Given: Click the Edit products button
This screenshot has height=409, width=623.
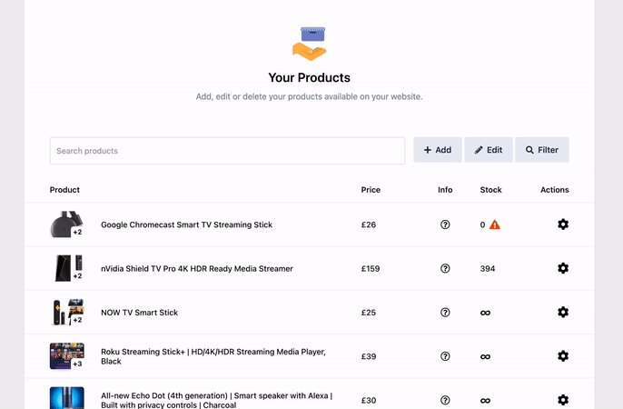Looking at the screenshot, I should pyautogui.click(x=489, y=150).
